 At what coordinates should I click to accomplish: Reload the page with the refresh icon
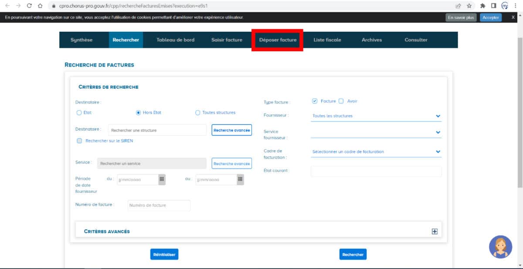(29, 6)
